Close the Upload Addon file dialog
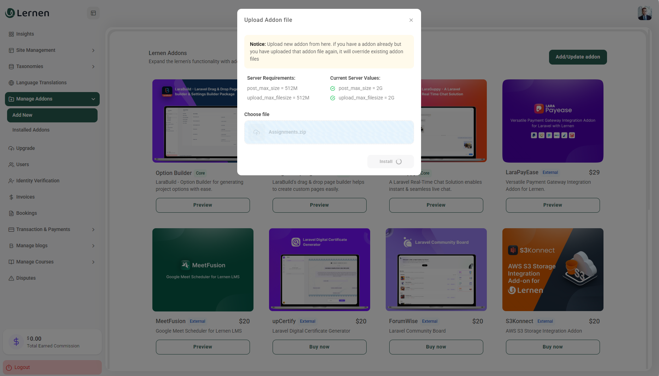 coord(411,20)
